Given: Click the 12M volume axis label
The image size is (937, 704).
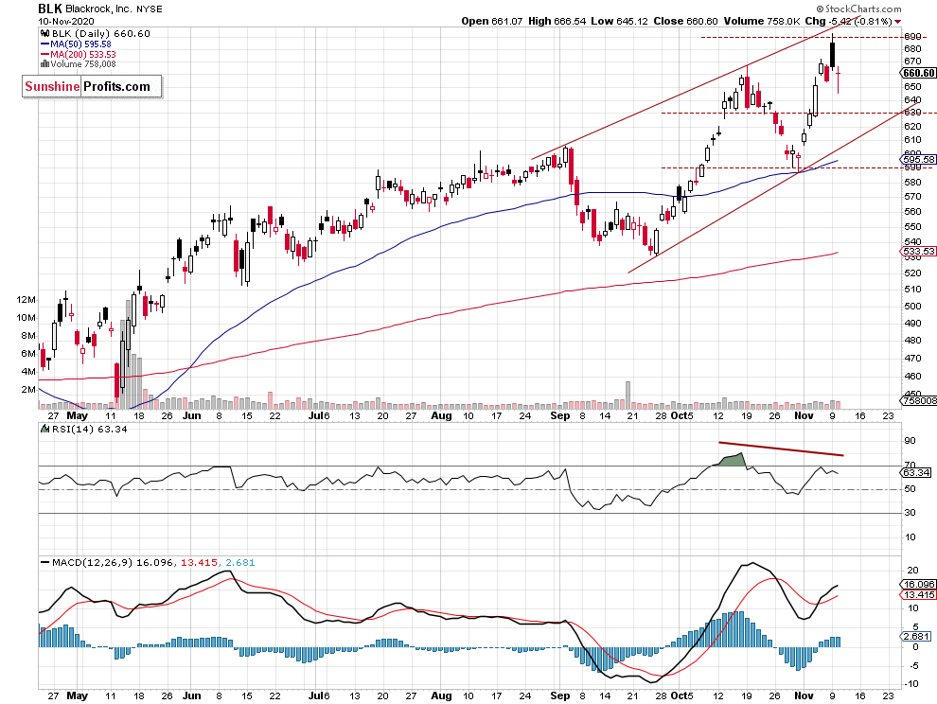Looking at the screenshot, I should tap(27, 299).
